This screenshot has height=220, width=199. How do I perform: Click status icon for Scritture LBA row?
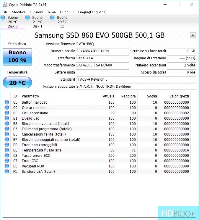[x=7, y=172]
